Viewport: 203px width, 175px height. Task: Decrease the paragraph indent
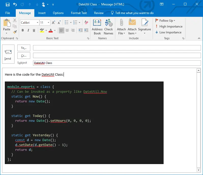pos(81,30)
